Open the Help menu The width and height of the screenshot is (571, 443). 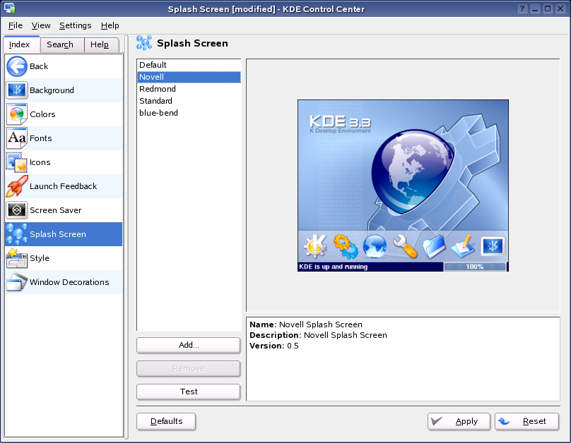point(110,25)
